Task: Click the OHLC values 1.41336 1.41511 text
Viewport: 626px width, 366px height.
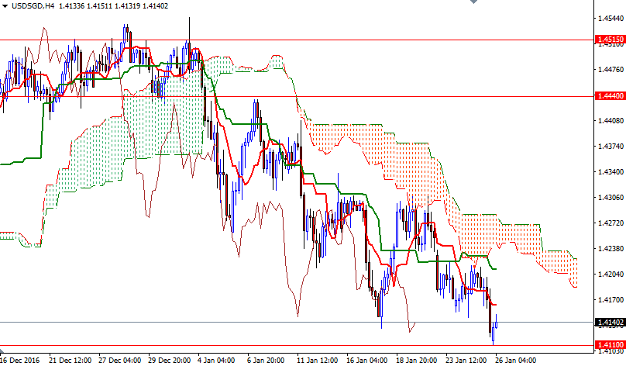Action: 85,6
